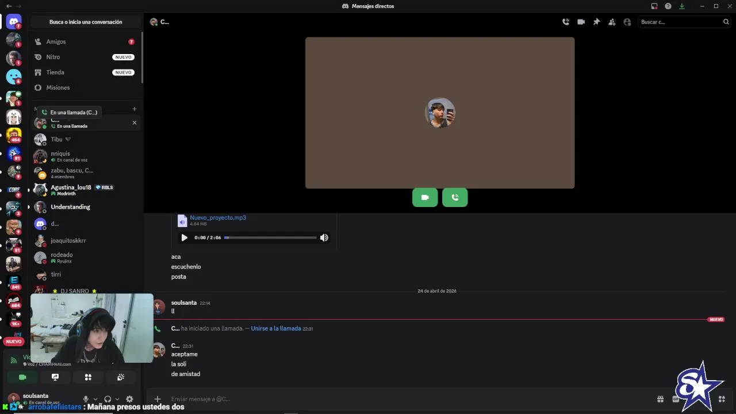Open apps launcher icon in message bar
Image resolution: width=736 pixels, height=414 pixels.
click(722, 399)
